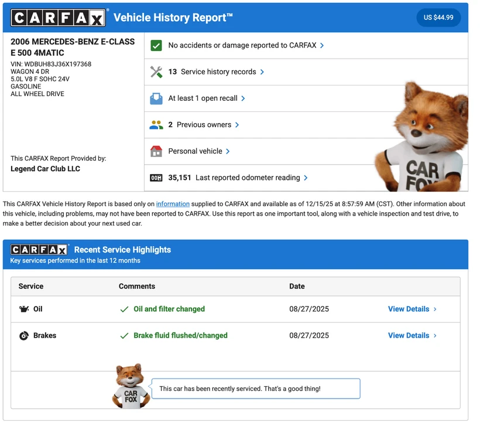Click 'This car has been recently serviced' bubble
The height and width of the screenshot is (422, 480).
pos(256,389)
